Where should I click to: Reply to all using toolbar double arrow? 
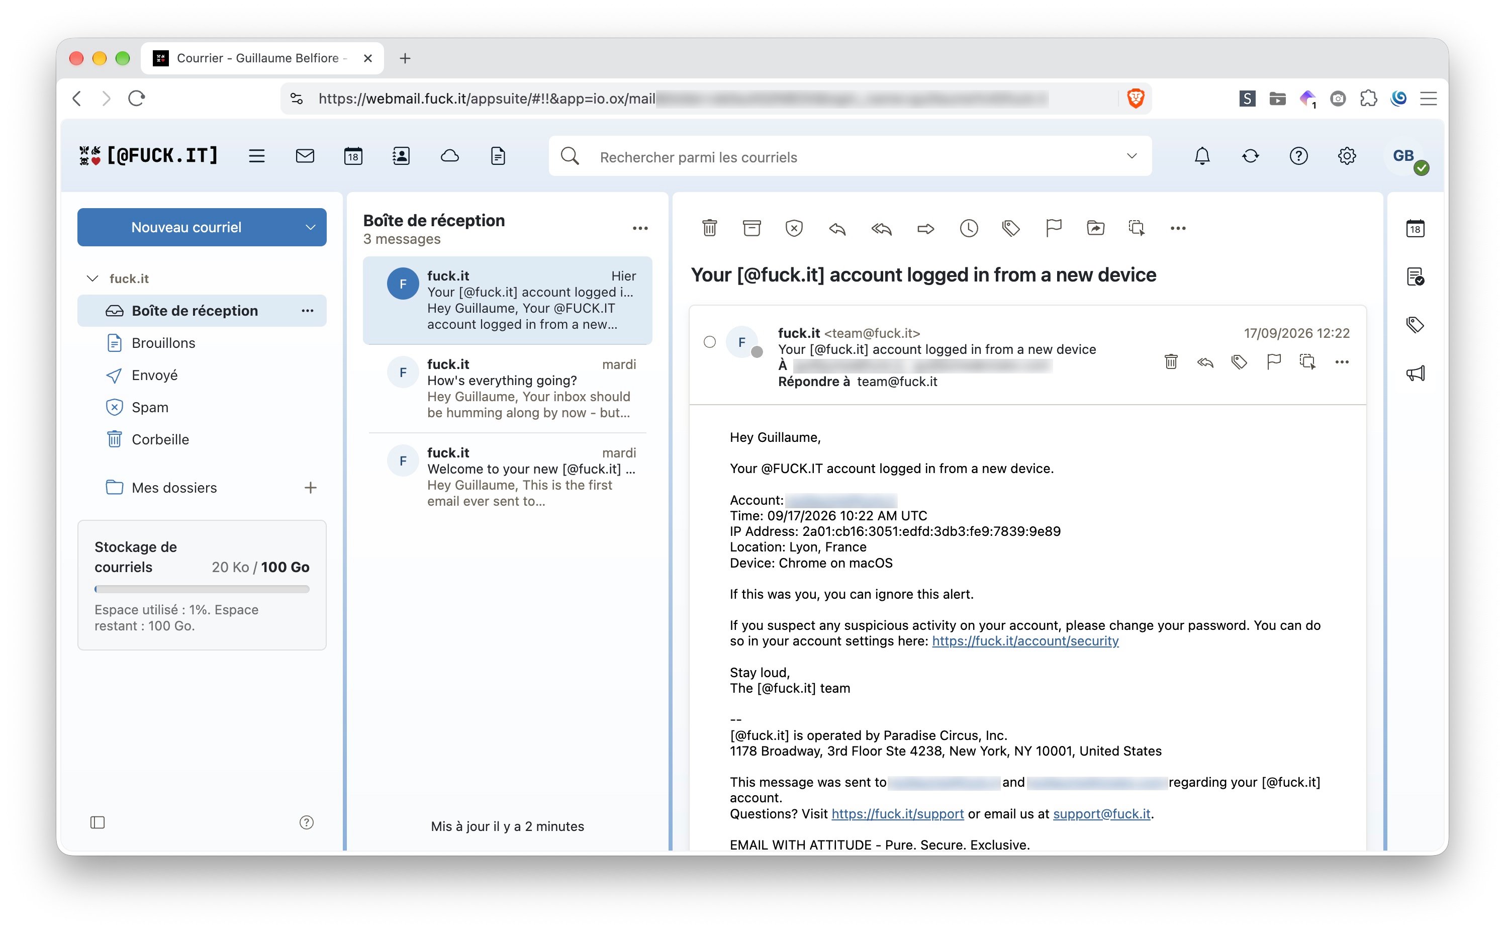click(881, 229)
